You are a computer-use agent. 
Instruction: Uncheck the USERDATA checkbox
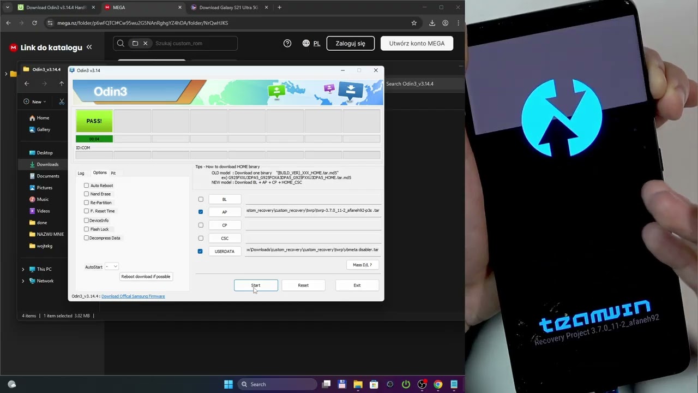tap(200, 251)
